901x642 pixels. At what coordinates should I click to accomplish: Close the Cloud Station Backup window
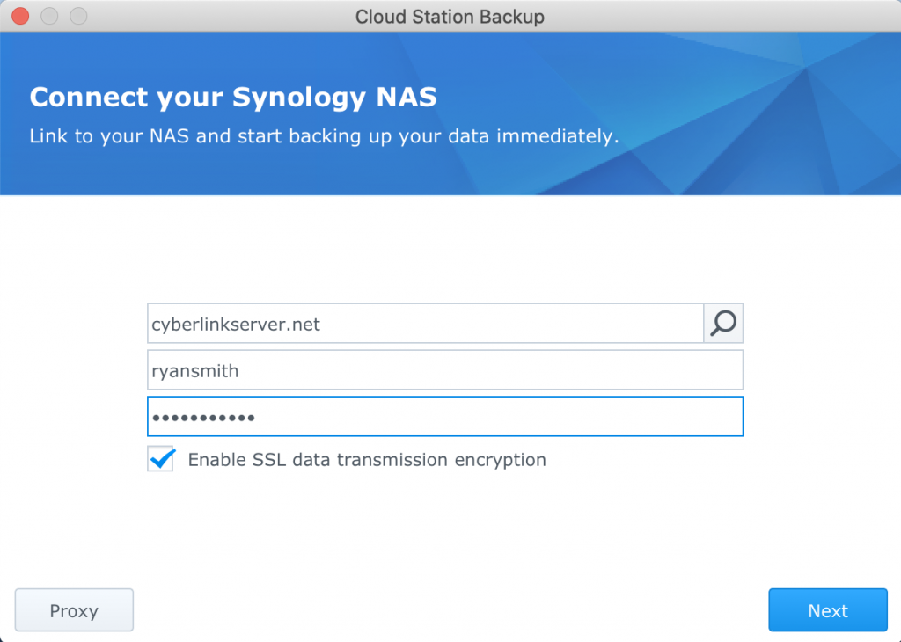click(x=21, y=16)
